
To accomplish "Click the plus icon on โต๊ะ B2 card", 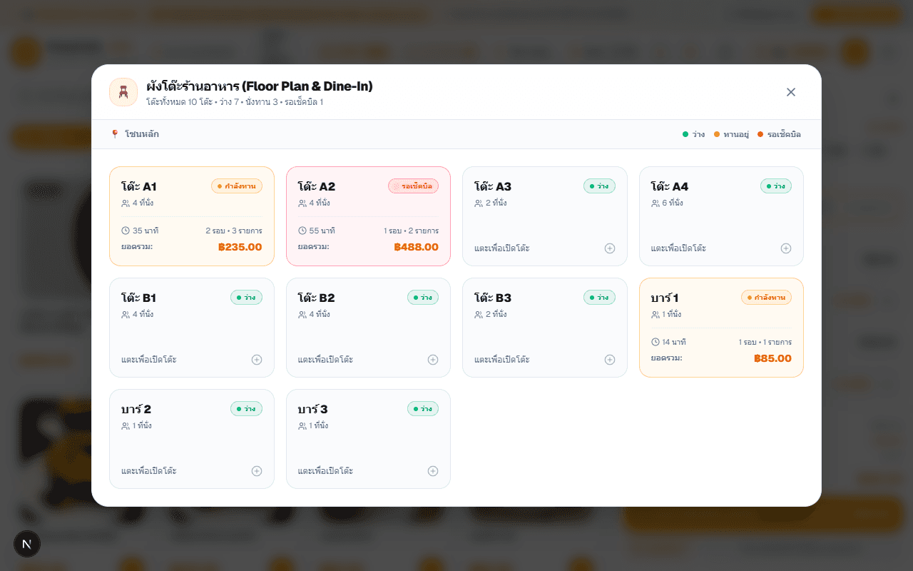I will click(x=433, y=360).
